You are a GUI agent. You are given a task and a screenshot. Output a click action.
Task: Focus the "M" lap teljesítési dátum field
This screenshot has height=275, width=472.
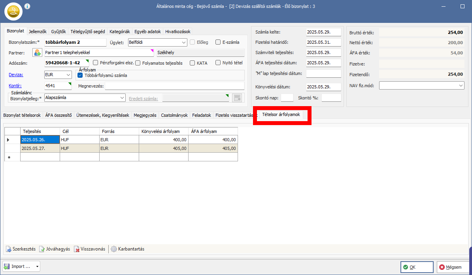click(324, 73)
